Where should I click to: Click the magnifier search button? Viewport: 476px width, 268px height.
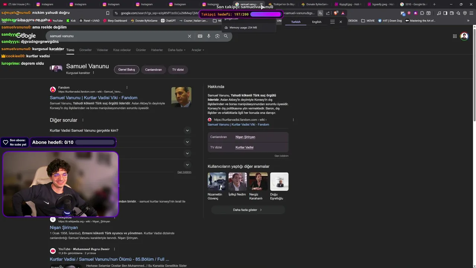pyautogui.click(x=226, y=36)
